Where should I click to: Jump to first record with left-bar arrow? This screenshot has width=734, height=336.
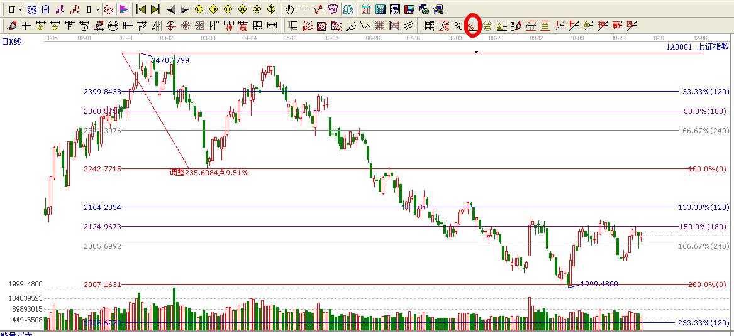click(142, 9)
